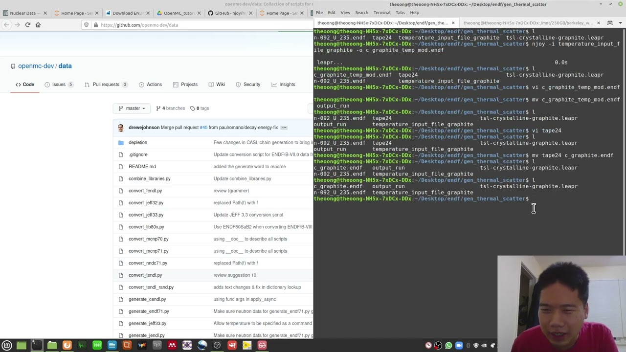
Task: Open the Projects tab
Action: (x=185, y=85)
